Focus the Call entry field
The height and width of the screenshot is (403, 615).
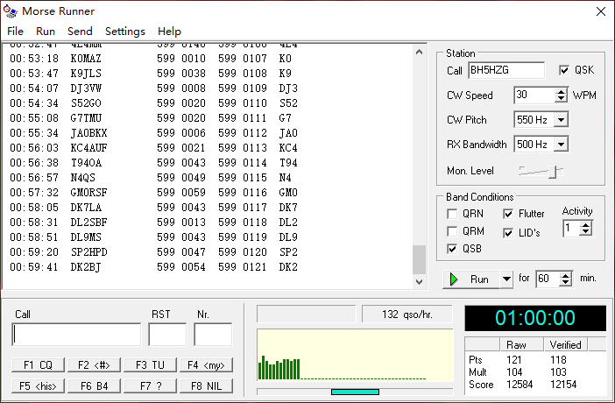click(x=76, y=335)
